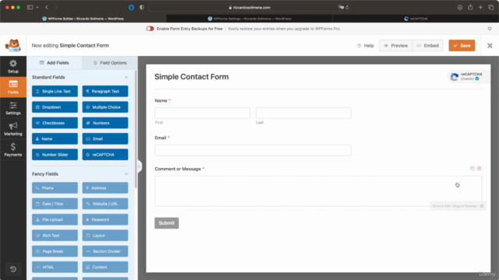
Task: Switch to WPForms Builder browser tab
Action: 83,19
